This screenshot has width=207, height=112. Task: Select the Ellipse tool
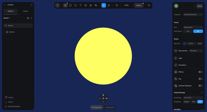click(75, 5)
